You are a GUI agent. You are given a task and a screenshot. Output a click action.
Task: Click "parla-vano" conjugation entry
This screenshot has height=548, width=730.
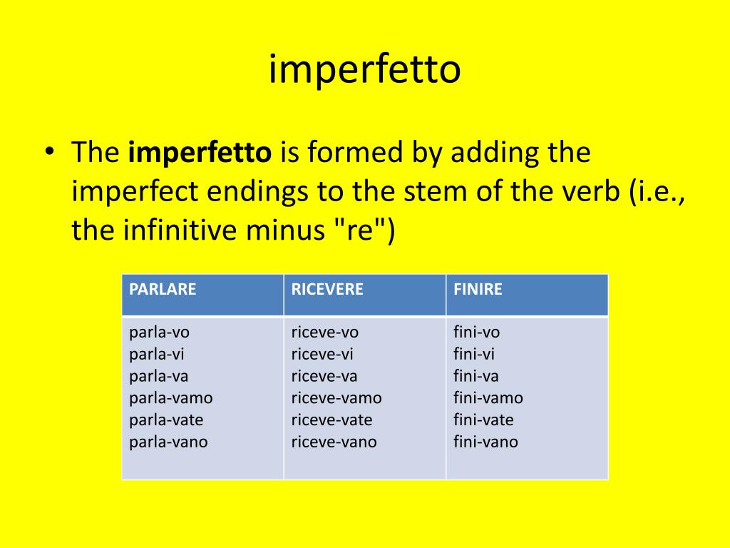pyautogui.click(x=168, y=442)
